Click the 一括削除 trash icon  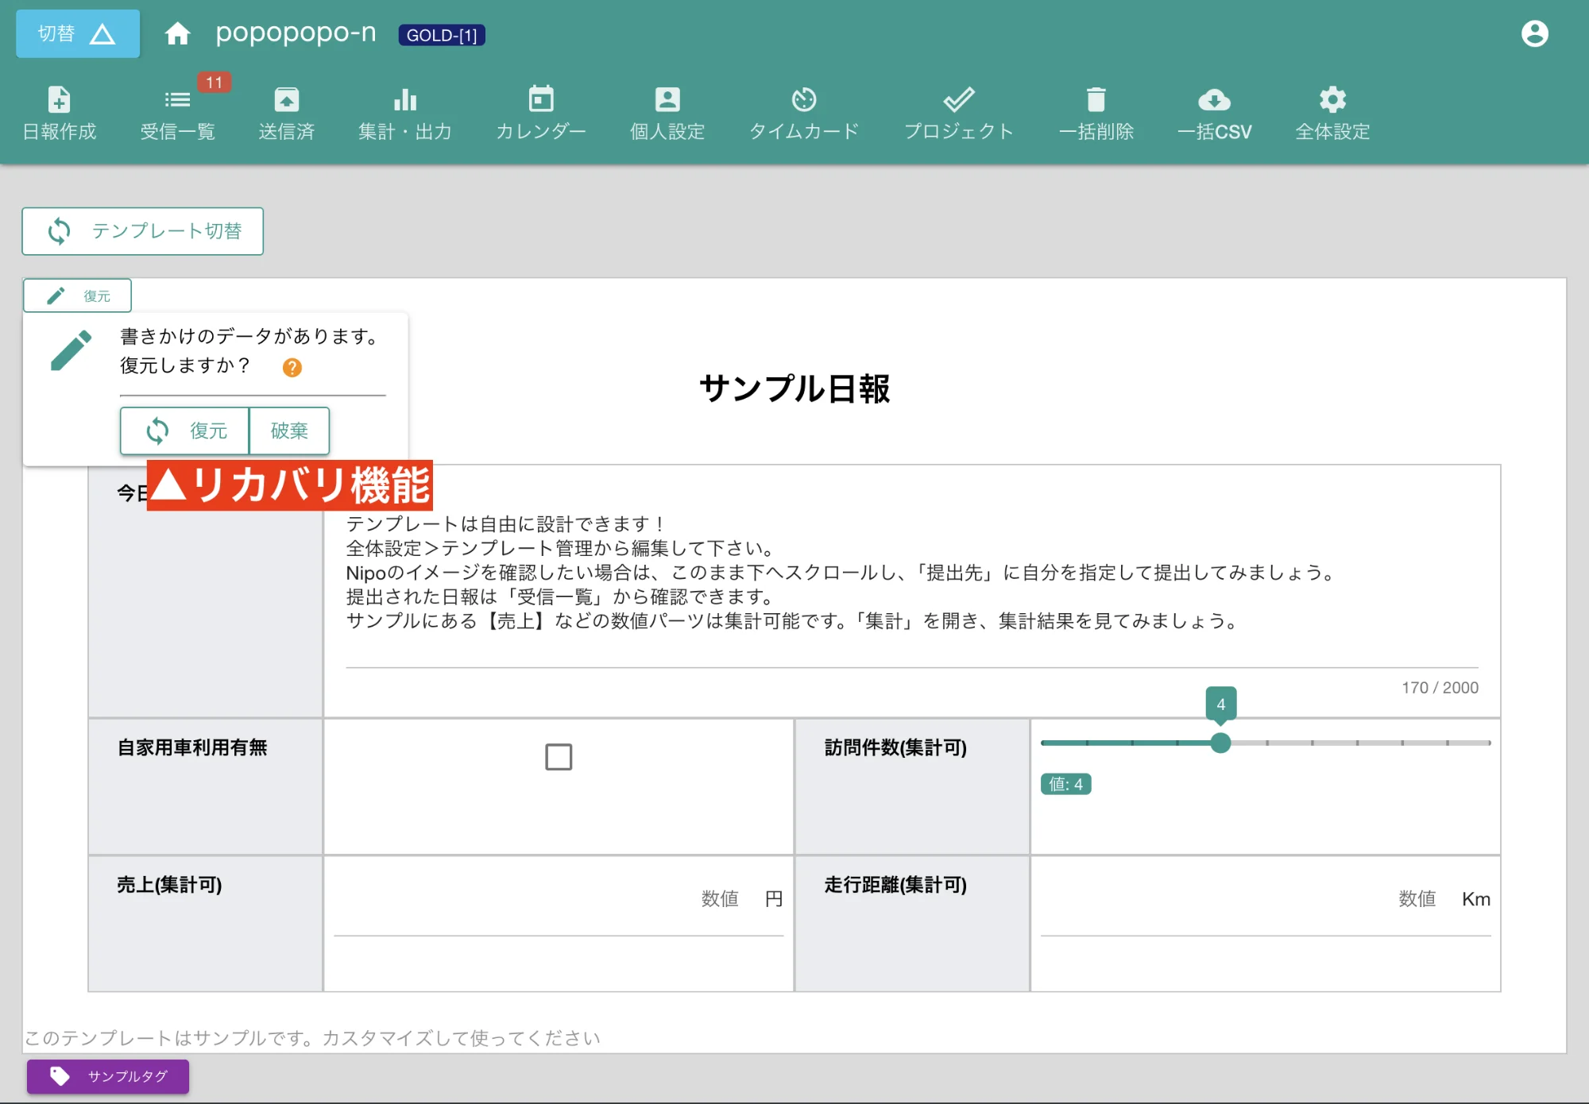tap(1097, 111)
